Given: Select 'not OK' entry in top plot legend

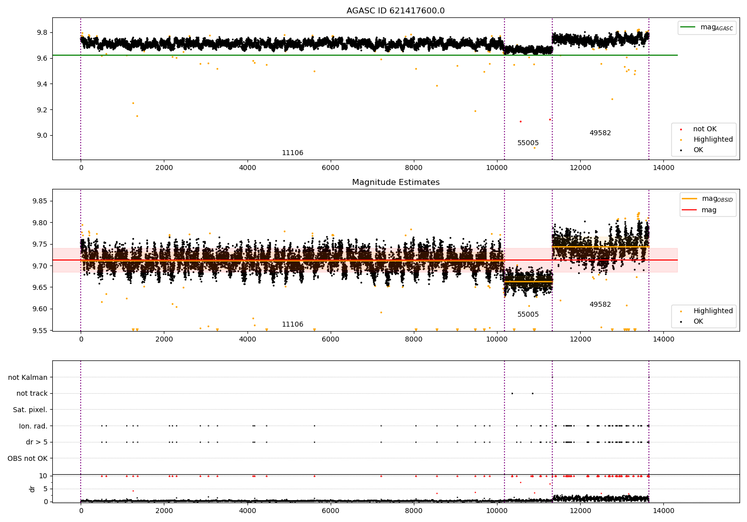Looking at the screenshot, I should [x=705, y=129].
